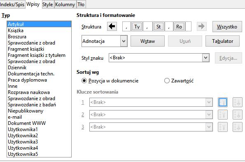This screenshot has width=245, height=162.
Task: Select Dokument WWW entry
Action: point(39,123)
